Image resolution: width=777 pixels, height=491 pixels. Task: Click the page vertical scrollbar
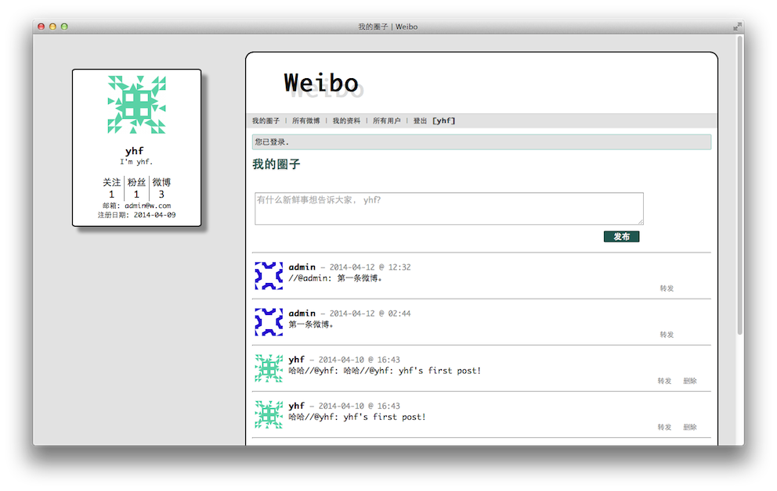tap(740, 185)
